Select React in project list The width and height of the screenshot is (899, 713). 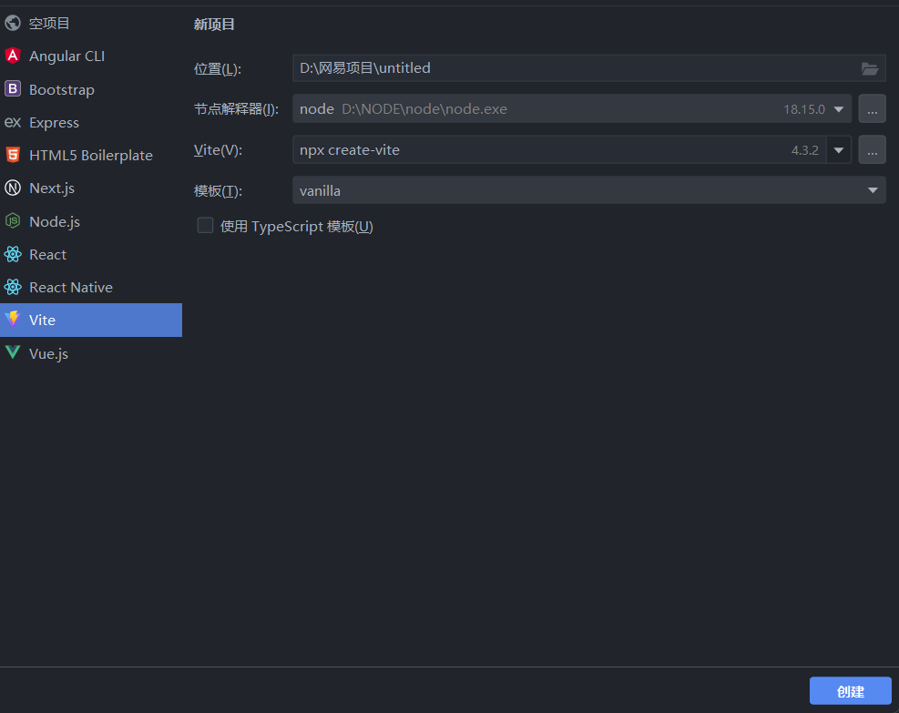click(91, 254)
